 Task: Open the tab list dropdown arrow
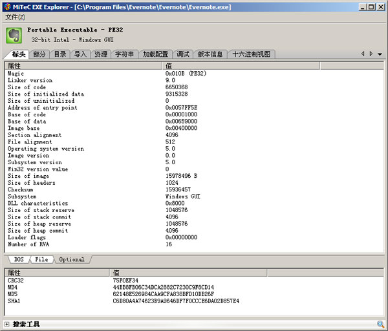(x=380, y=54)
